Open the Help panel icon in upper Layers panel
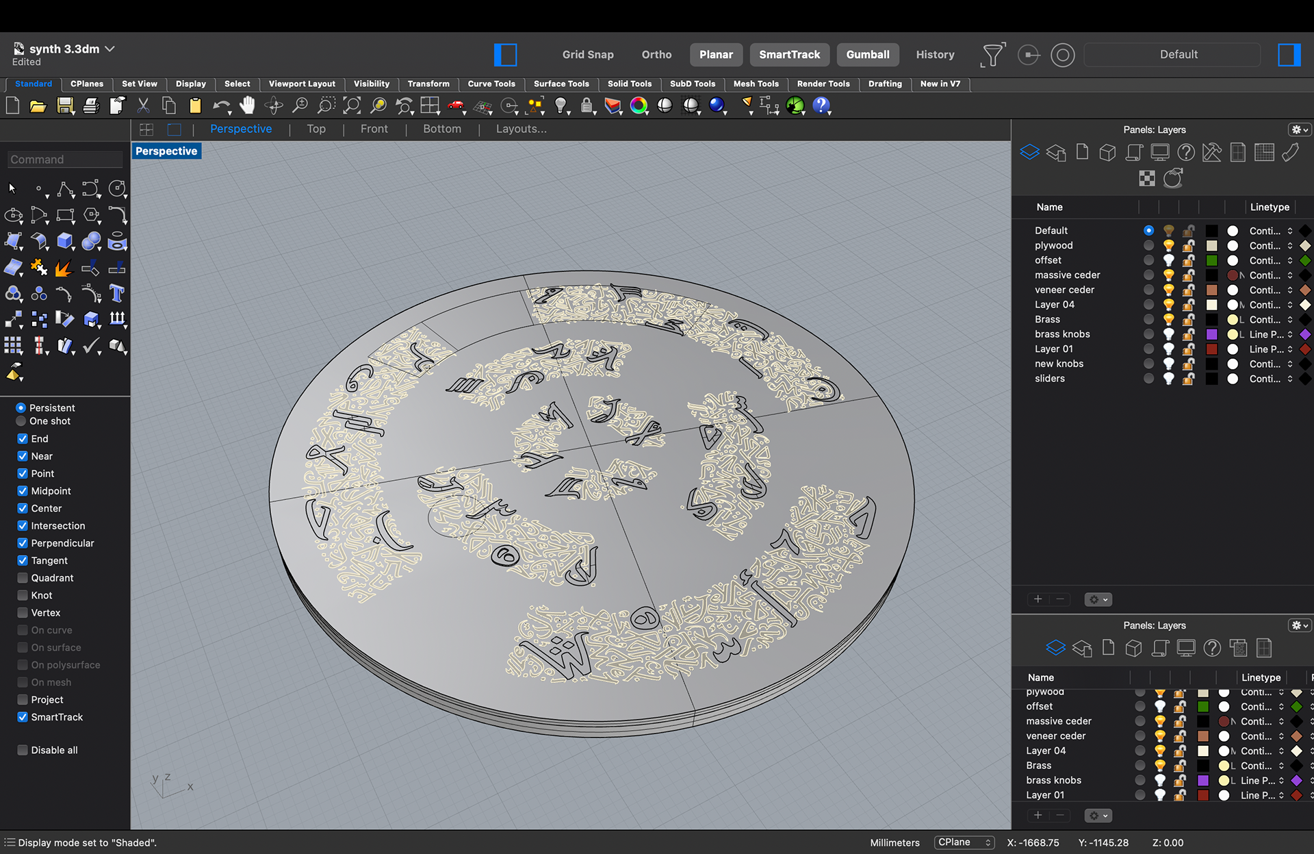Image resolution: width=1314 pixels, height=854 pixels. tap(1186, 152)
